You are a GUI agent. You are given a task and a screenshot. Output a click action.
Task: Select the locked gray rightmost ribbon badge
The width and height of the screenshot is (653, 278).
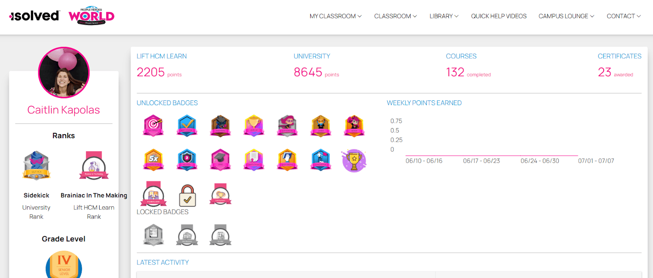click(220, 235)
